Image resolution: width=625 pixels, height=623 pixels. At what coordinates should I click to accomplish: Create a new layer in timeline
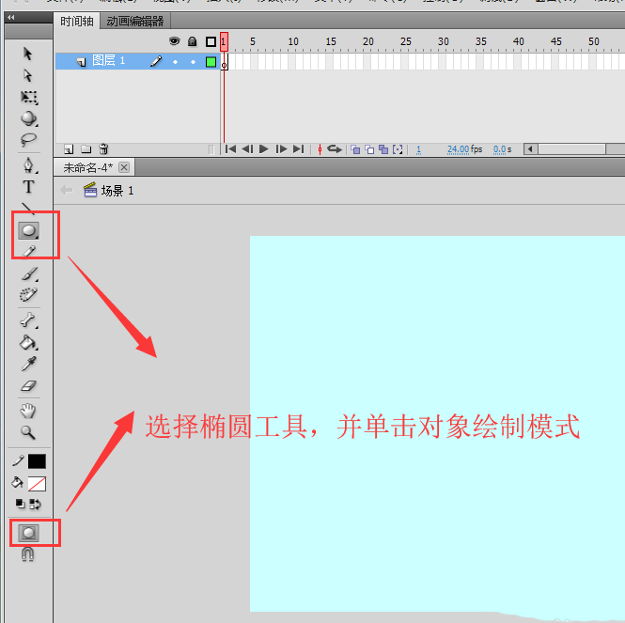[x=69, y=149]
